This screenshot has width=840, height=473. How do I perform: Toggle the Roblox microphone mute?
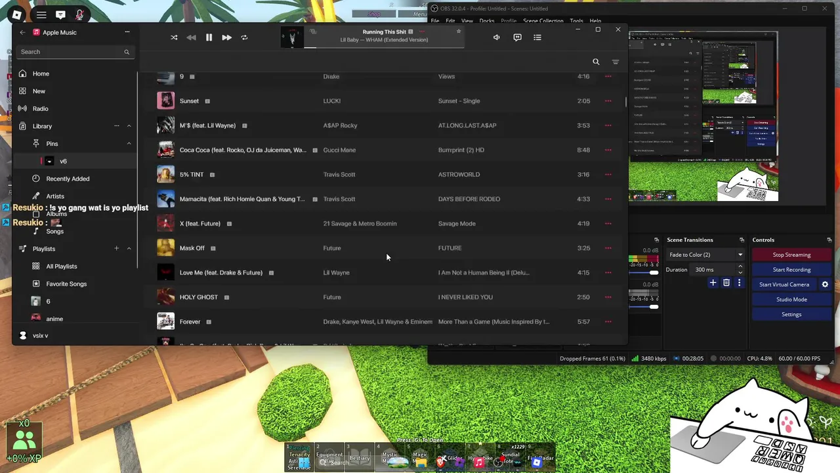[79, 14]
